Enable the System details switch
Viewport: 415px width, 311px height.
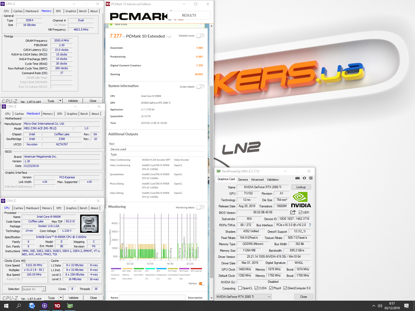200,87
